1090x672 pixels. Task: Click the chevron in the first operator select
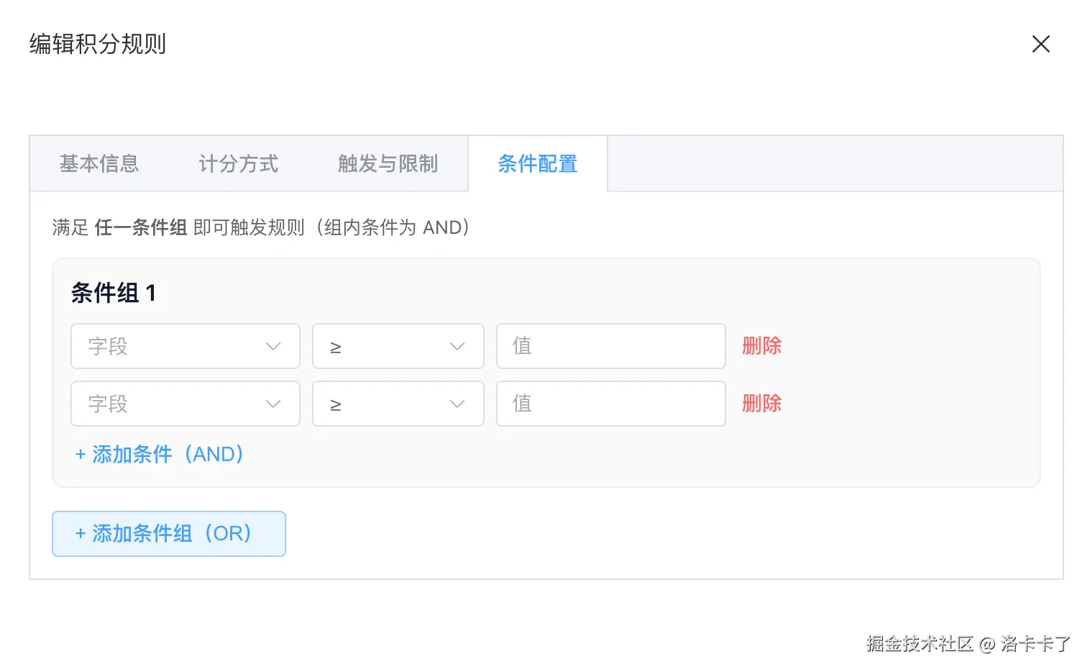click(x=457, y=346)
